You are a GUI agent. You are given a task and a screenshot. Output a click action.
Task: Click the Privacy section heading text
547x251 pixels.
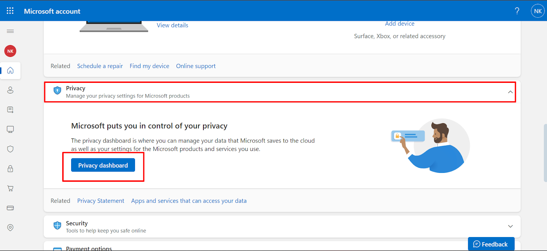[x=76, y=88]
